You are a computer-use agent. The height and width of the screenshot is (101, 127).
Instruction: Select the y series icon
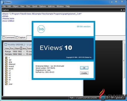[x=6, y=82]
